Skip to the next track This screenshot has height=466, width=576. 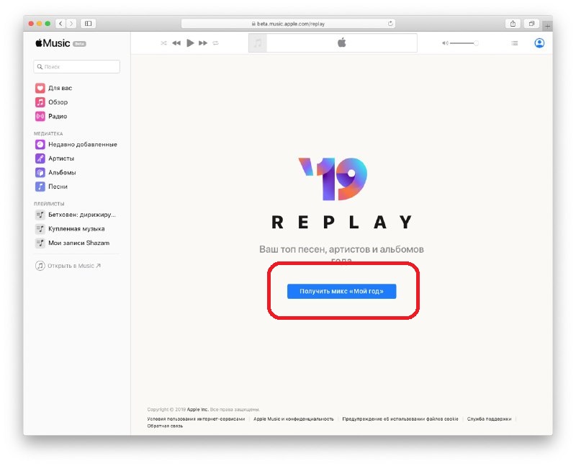tap(203, 43)
